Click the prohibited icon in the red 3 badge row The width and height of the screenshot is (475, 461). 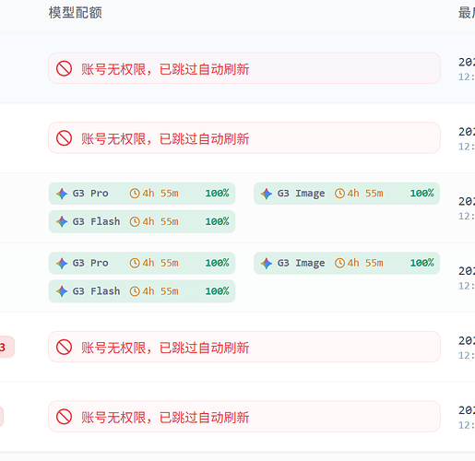64,347
